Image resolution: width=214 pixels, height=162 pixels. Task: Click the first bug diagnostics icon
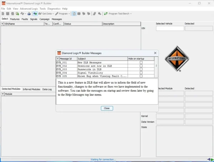[x=84, y=14]
